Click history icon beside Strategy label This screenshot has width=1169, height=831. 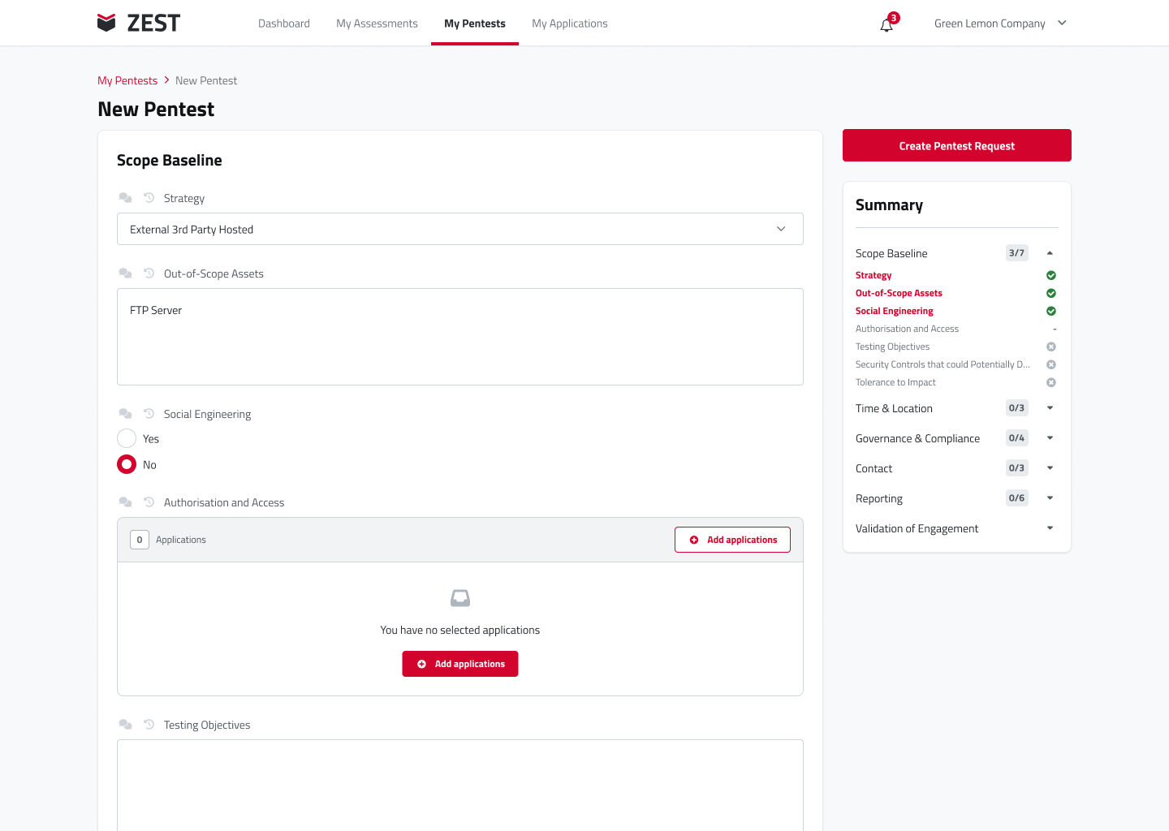coord(149,198)
